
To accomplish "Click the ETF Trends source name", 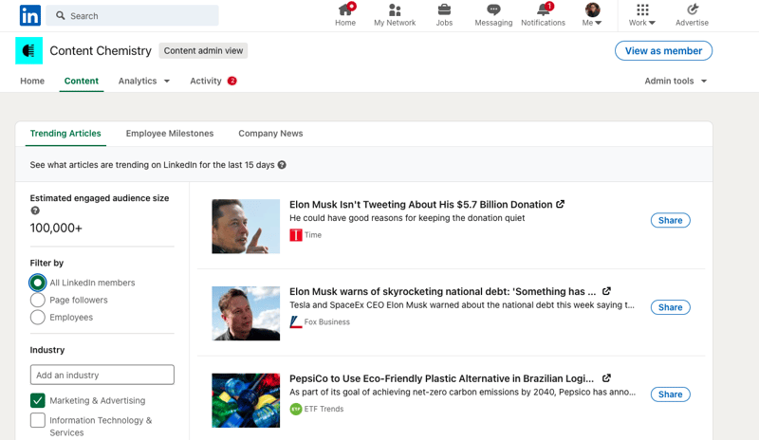I will tap(324, 409).
